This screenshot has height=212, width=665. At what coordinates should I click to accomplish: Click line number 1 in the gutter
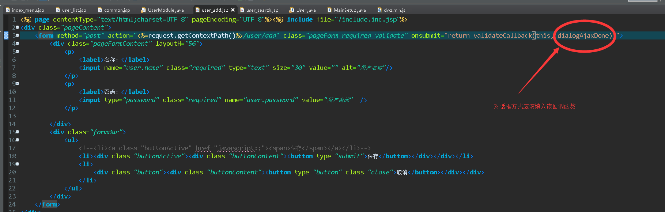[x=14, y=19]
